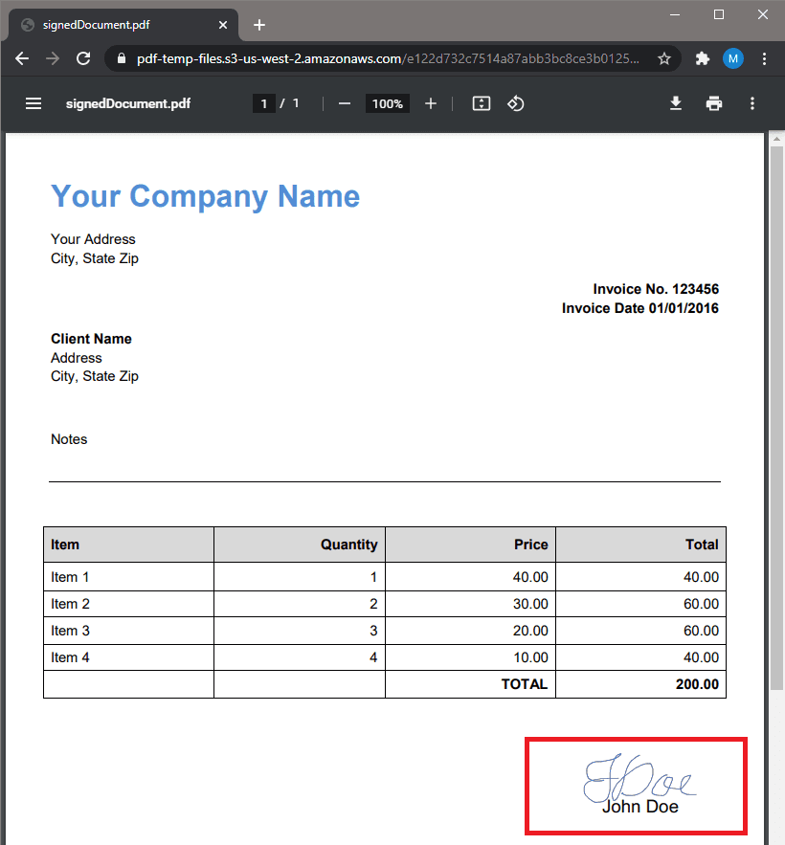785x845 pixels.
Task: Open a new browser tab
Action: (259, 25)
